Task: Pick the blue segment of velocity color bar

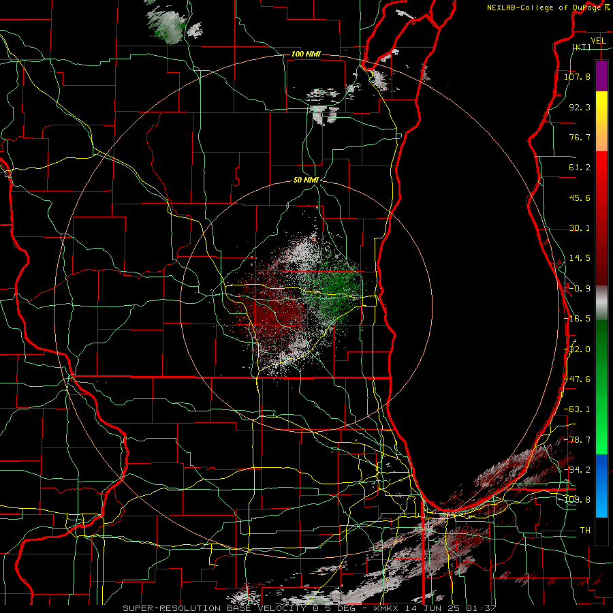Action: [x=601, y=486]
